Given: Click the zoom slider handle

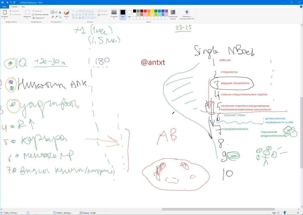Looking at the screenshot, I should [x=285, y=213].
